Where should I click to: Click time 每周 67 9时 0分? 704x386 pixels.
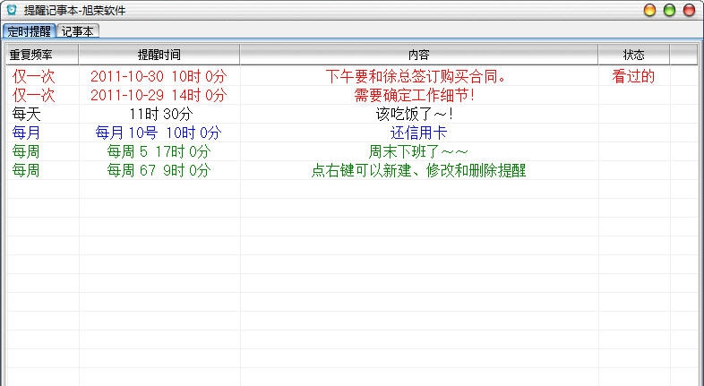[159, 170]
